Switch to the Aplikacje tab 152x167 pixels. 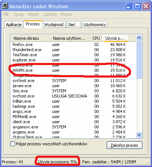14,25
